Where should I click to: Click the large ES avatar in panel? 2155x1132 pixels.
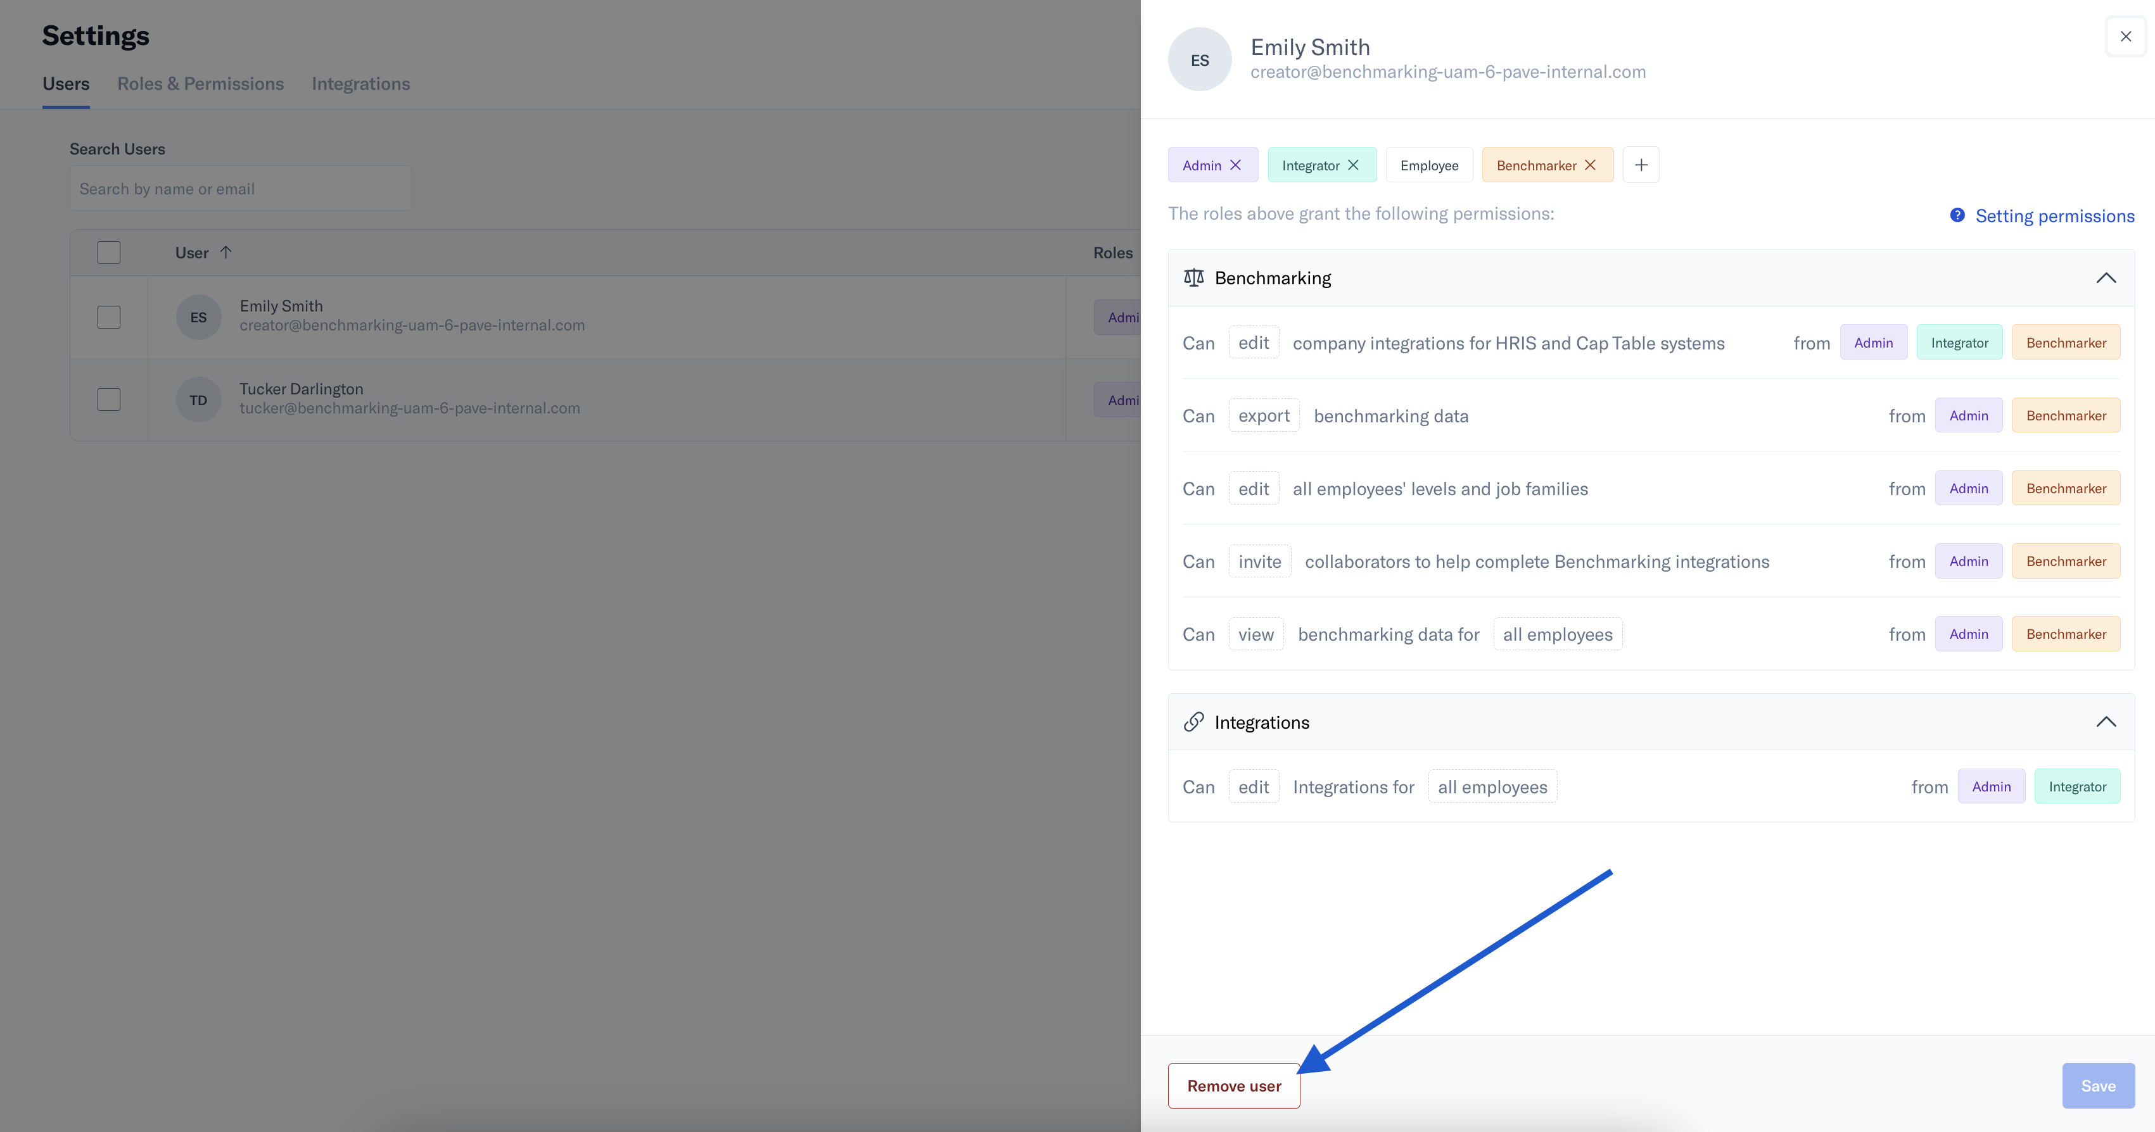1198,60
